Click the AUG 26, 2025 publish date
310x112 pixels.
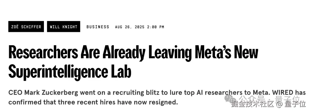tap(130, 27)
